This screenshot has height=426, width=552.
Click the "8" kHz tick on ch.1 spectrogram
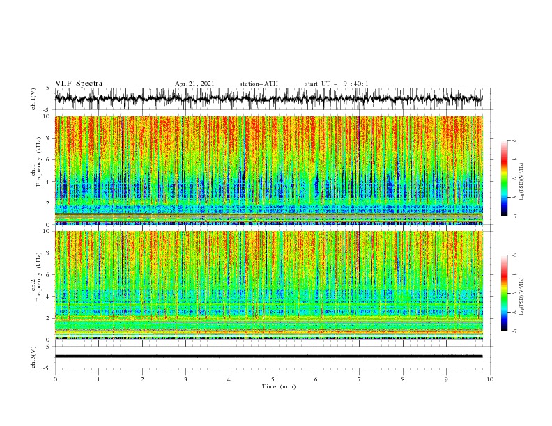(x=48, y=138)
